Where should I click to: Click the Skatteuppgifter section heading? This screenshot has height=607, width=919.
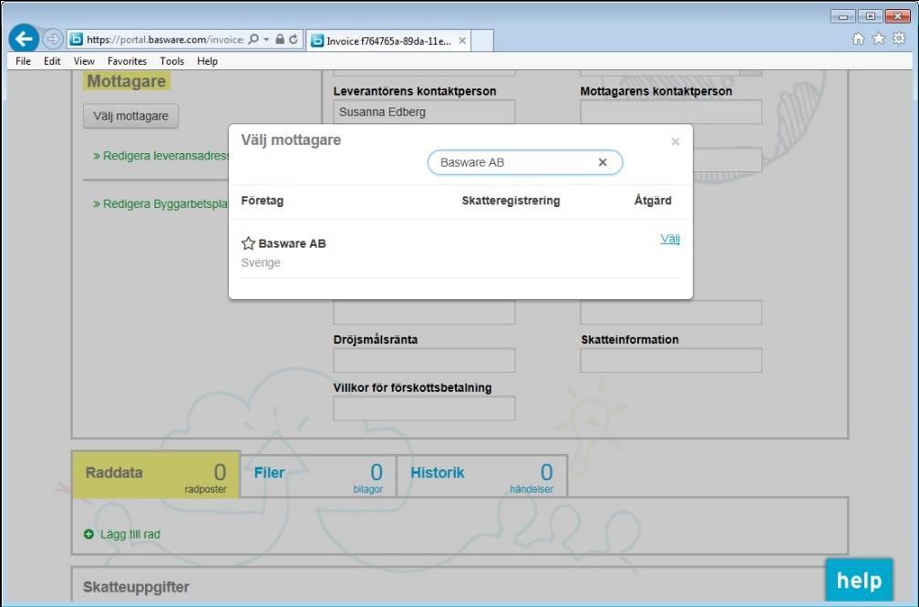tap(136, 587)
